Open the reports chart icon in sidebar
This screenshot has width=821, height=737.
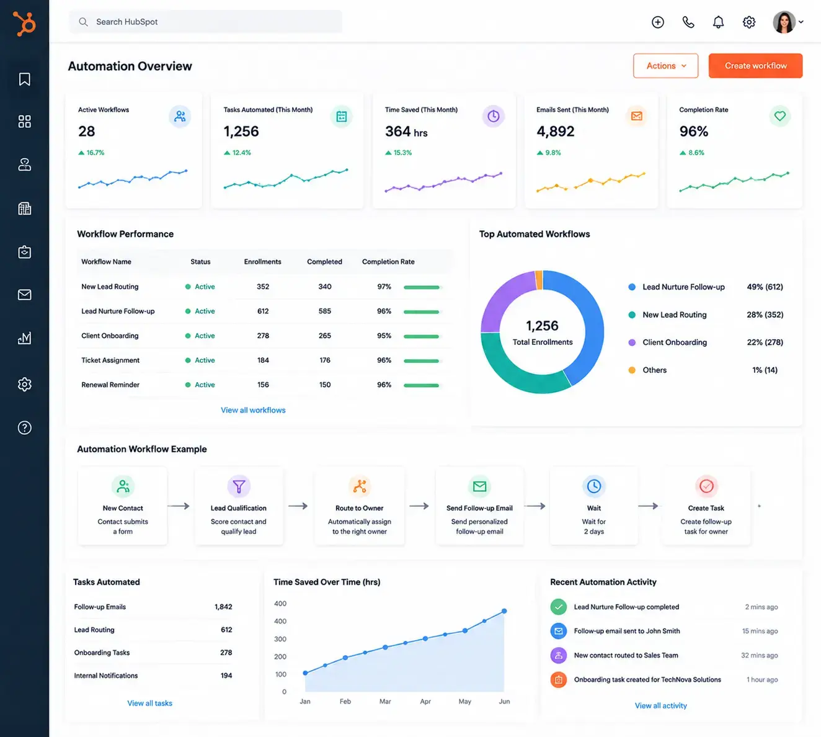[x=25, y=338]
